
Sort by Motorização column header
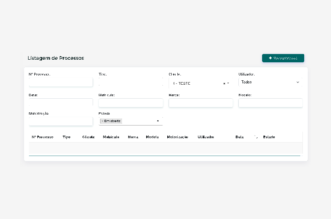pyautogui.click(x=177, y=137)
